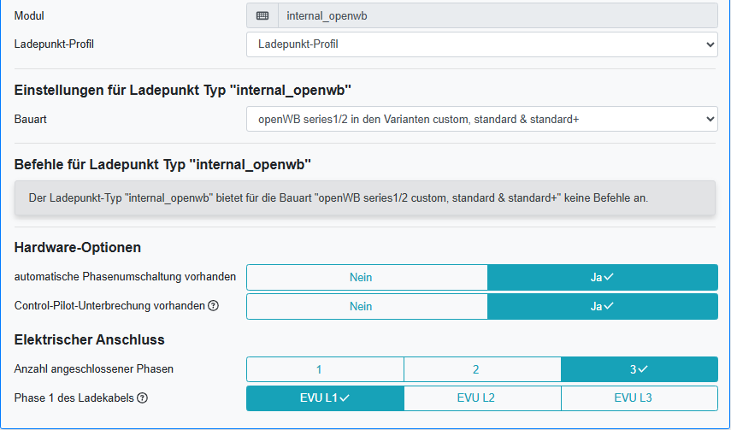The height and width of the screenshot is (430, 731).
Task: Click the Hardware-Optionen heading
Action: pos(78,248)
